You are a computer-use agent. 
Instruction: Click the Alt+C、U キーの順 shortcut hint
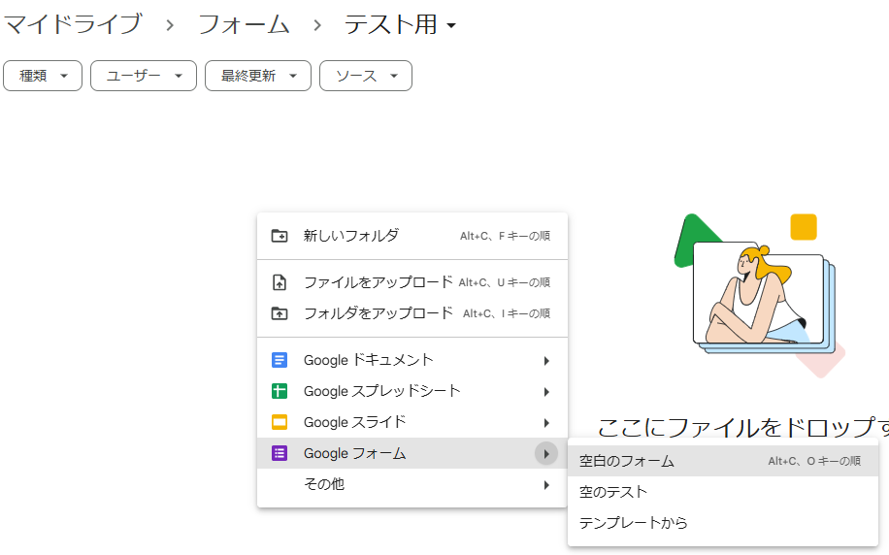(504, 282)
